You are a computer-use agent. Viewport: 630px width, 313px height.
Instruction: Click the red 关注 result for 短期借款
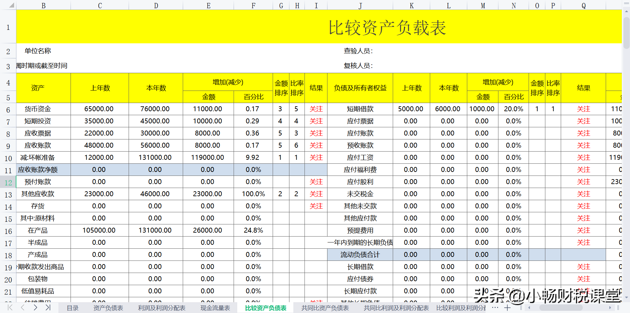coord(584,109)
